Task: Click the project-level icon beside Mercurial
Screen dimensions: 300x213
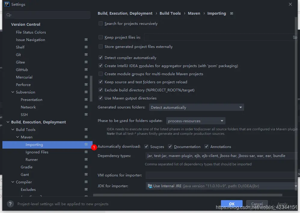Action: 86,77
